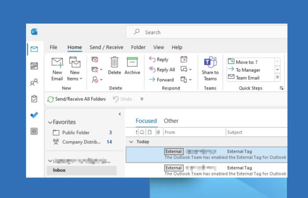Viewport: 308px width, 198px height.
Task: Open the Mail view in sidebar
Action: point(34,49)
